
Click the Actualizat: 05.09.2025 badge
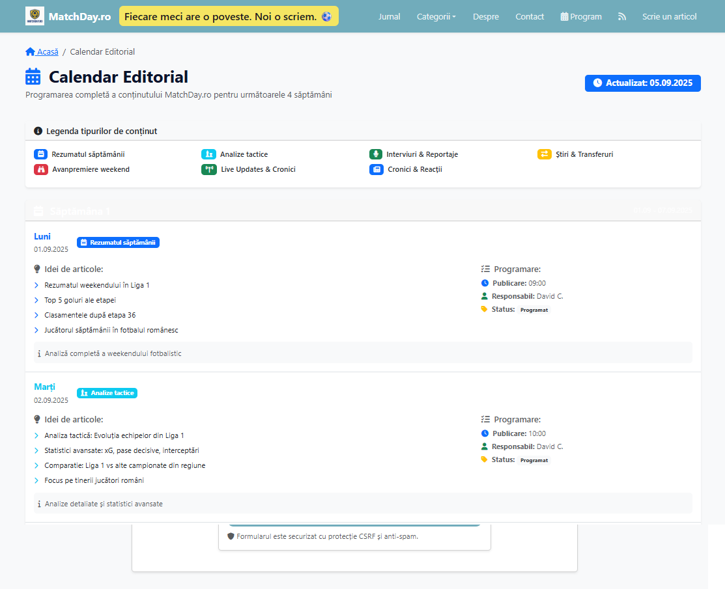click(x=642, y=83)
